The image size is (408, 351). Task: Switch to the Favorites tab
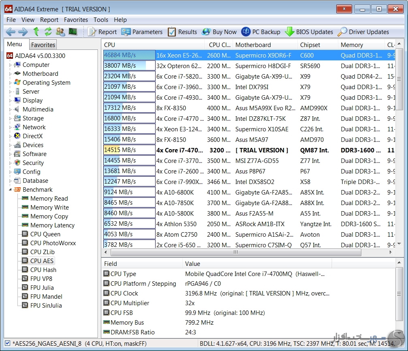click(43, 45)
